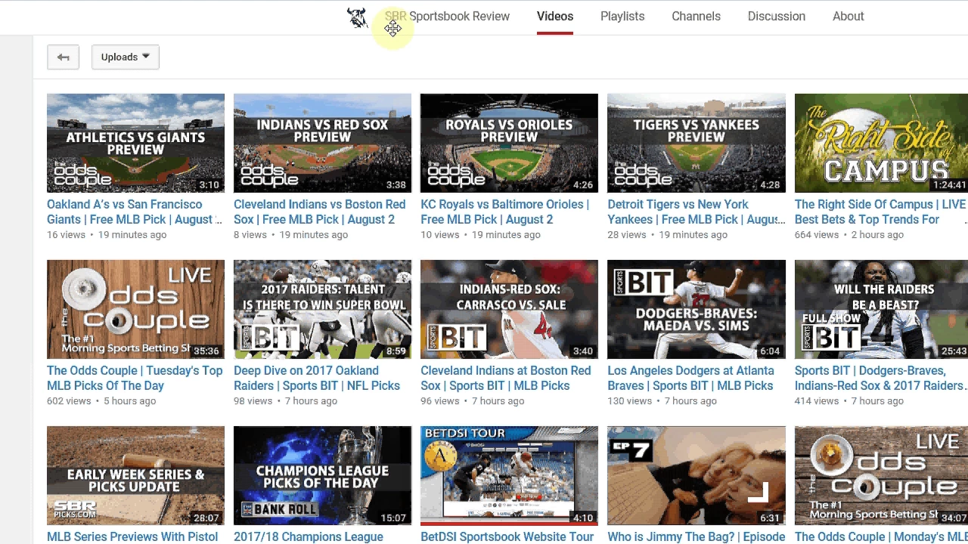
Task: Click the Sports BIT Dodgers-Braves title
Action: (x=880, y=378)
